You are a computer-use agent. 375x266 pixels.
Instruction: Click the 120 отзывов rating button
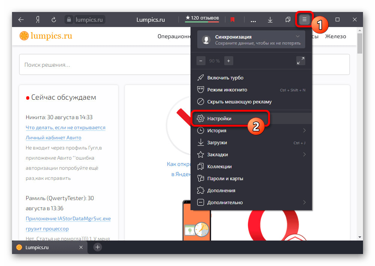click(x=202, y=18)
